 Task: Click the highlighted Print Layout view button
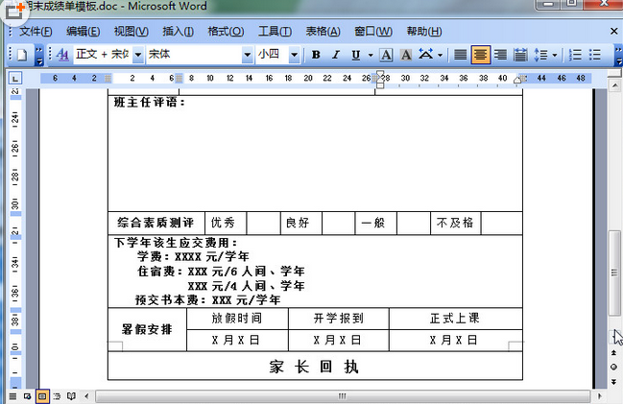(x=42, y=396)
